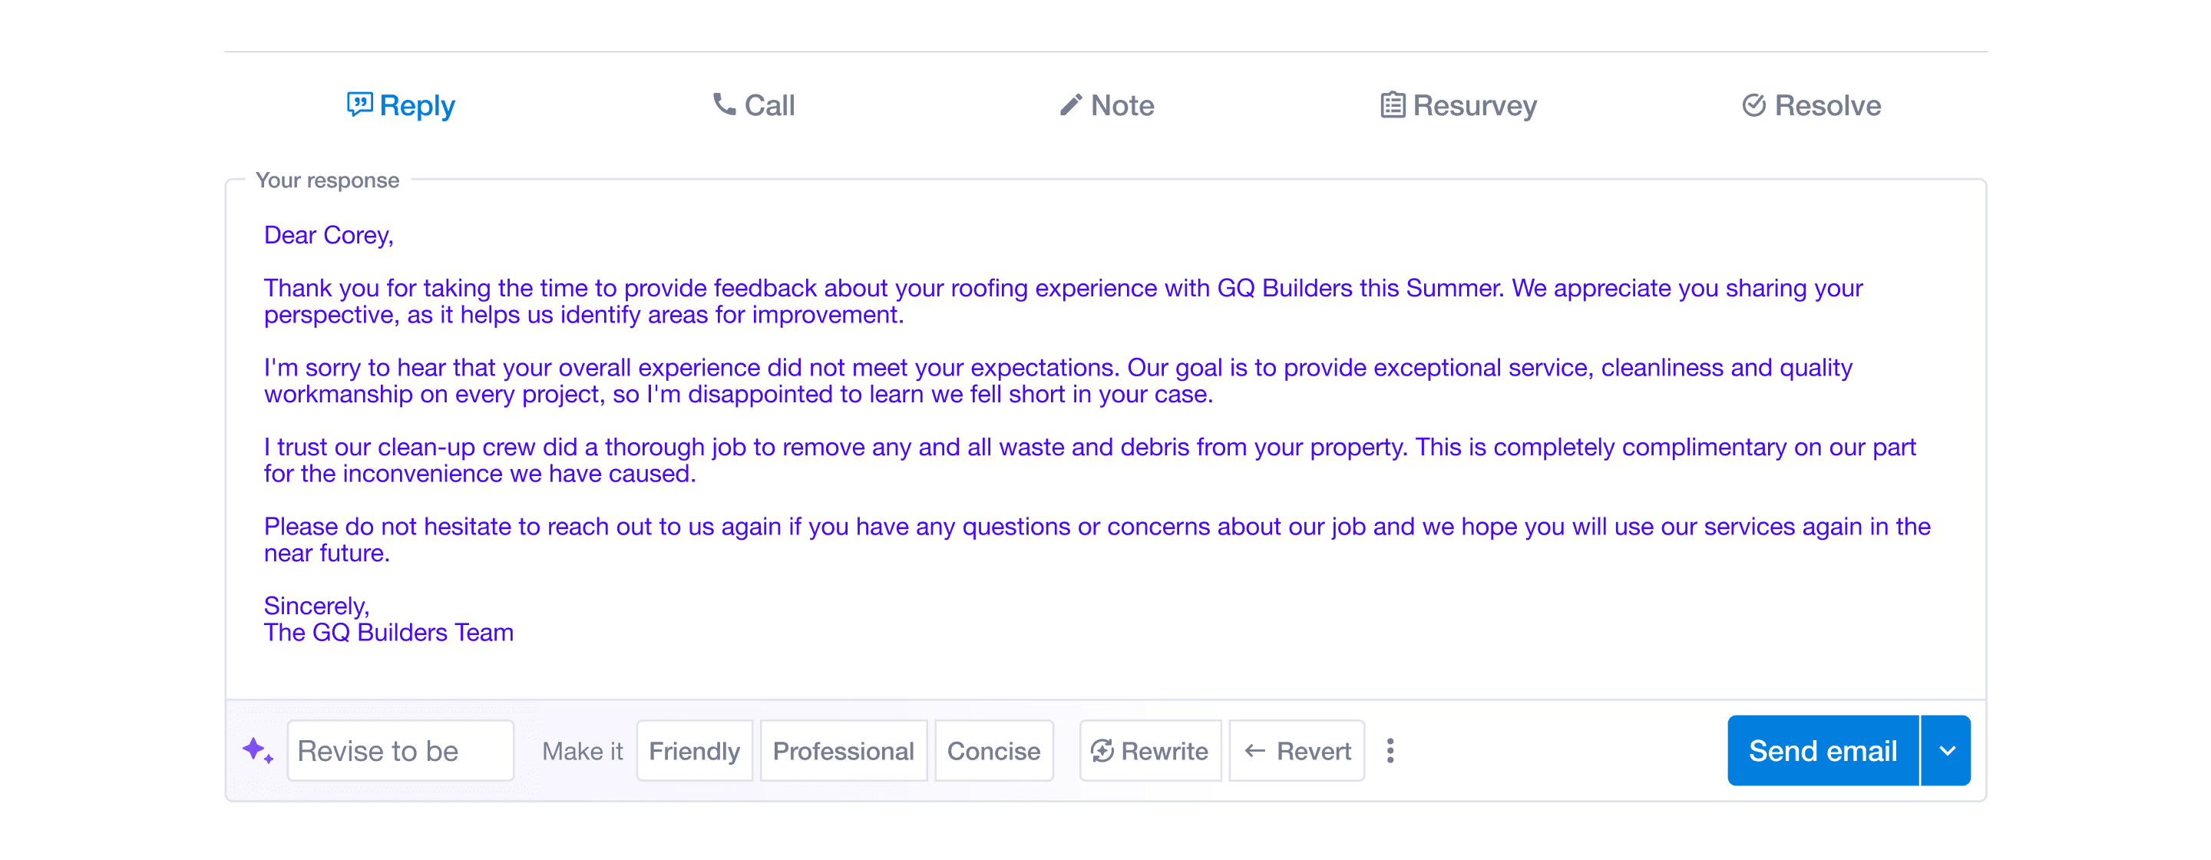The image size is (2211, 860).
Task: Click the purple AI sparkle icon
Action: 256,751
